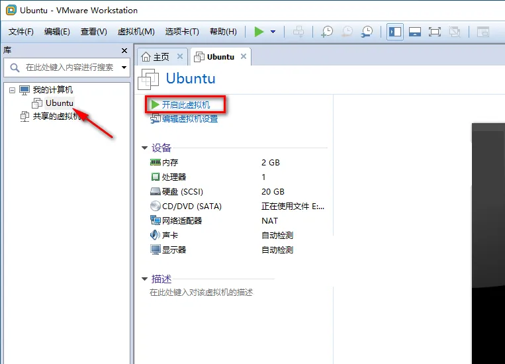The height and width of the screenshot is (364, 505).
Task: Click the Unity mode toolbar icon
Action: [x=455, y=32]
